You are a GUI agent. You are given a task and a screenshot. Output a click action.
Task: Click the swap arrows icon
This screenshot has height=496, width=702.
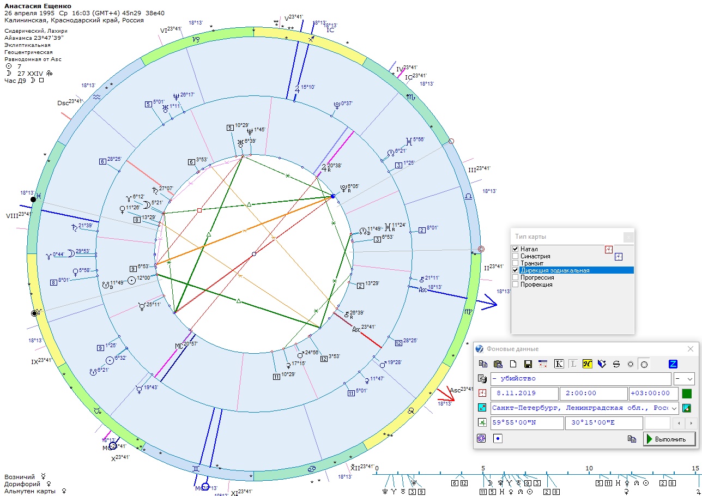(x=616, y=364)
